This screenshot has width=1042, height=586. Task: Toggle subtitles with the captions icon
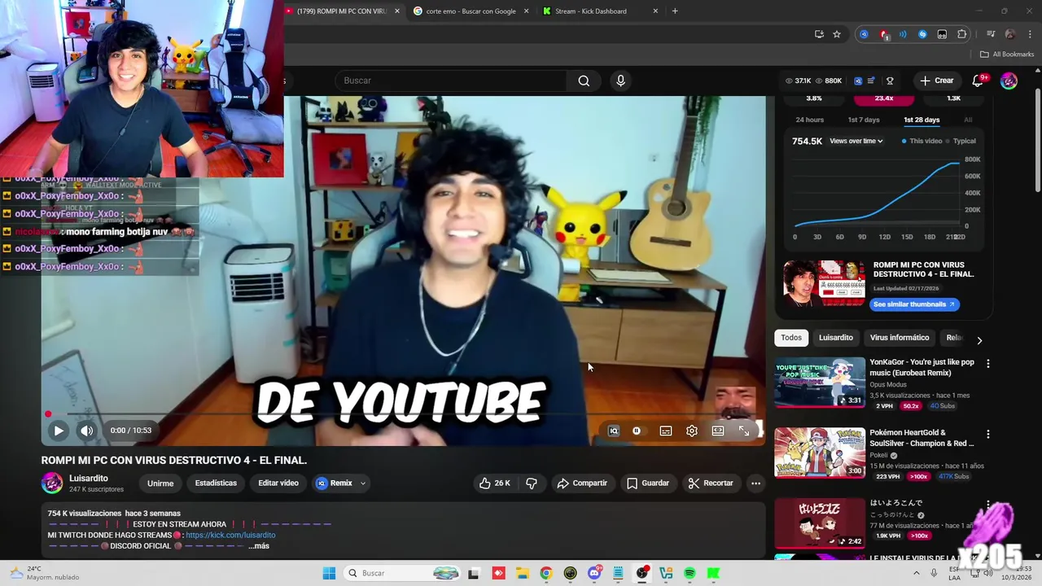[x=666, y=431]
